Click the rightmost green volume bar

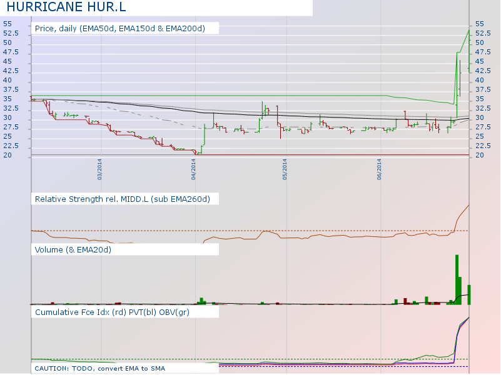(x=468, y=294)
